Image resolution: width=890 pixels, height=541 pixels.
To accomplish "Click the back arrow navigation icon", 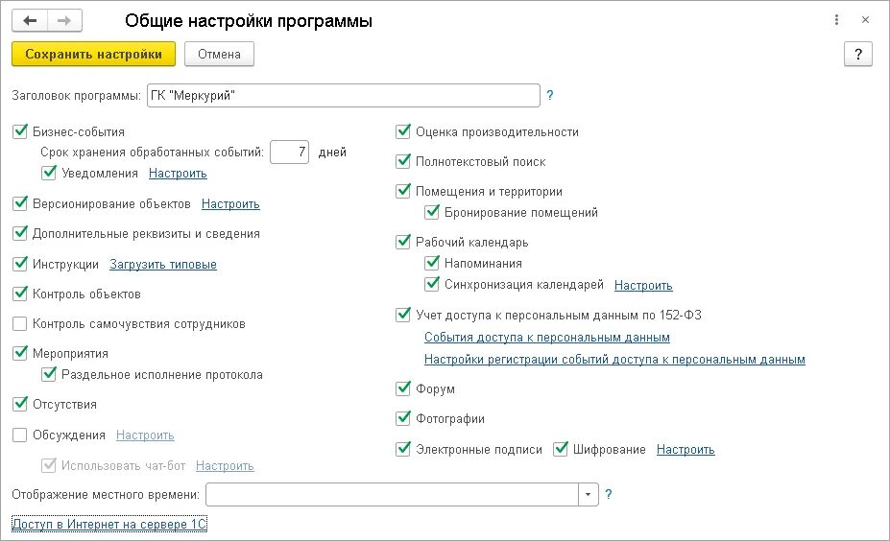I will pos(30,21).
